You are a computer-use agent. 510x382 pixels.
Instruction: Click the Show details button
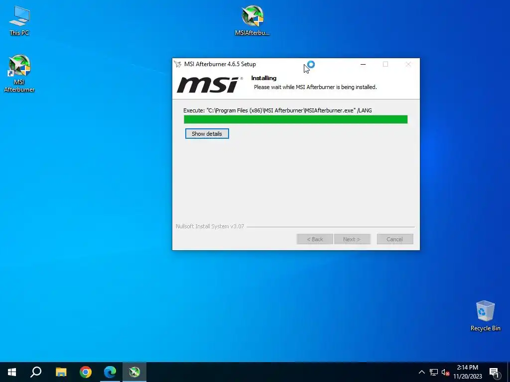pos(207,133)
